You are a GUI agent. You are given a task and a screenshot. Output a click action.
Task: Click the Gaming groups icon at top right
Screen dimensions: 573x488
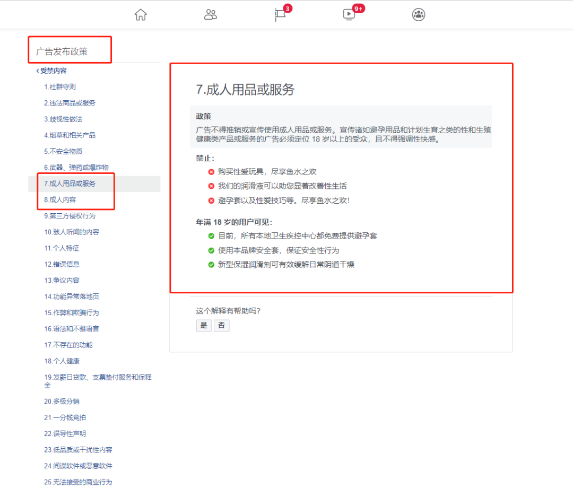point(419,14)
